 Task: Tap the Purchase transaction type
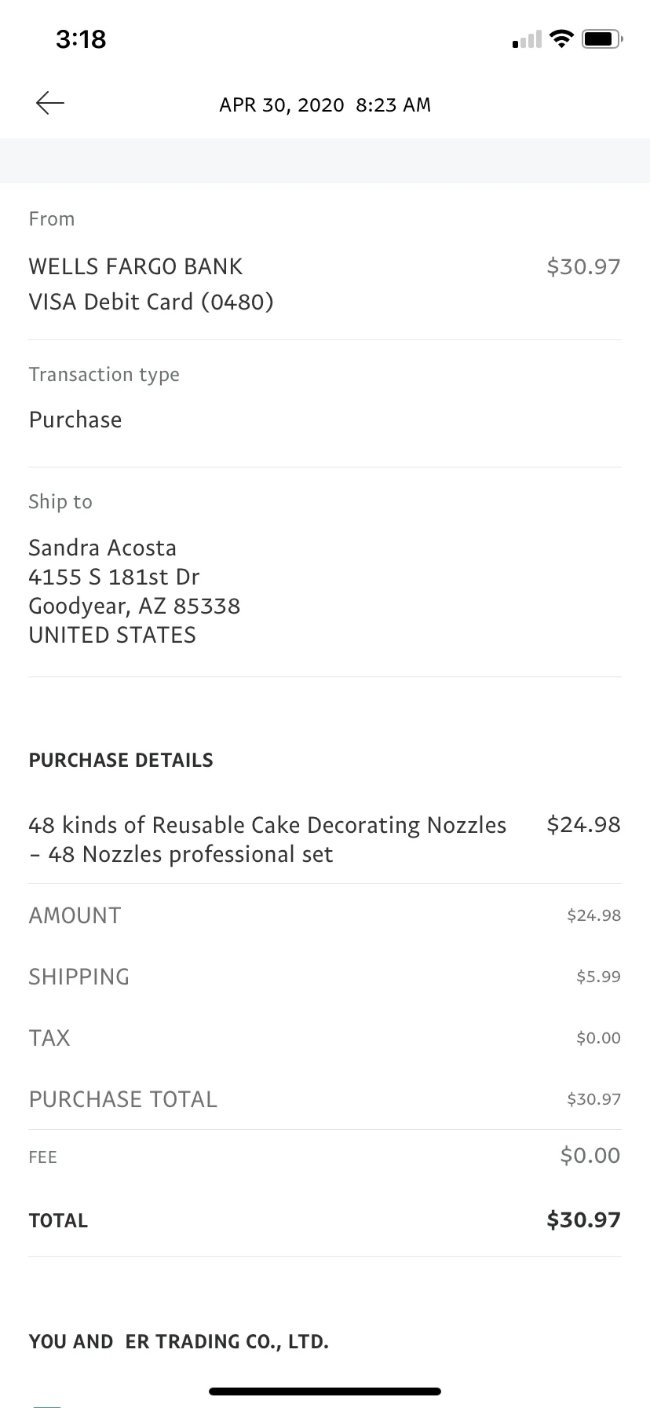click(75, 420)
